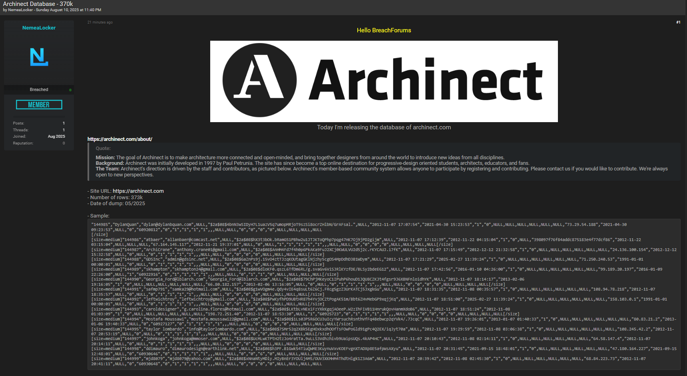Click the Reputation value of 0
Image resolution: width=687 pixels, height=376 pixels.
coord(64,143)
